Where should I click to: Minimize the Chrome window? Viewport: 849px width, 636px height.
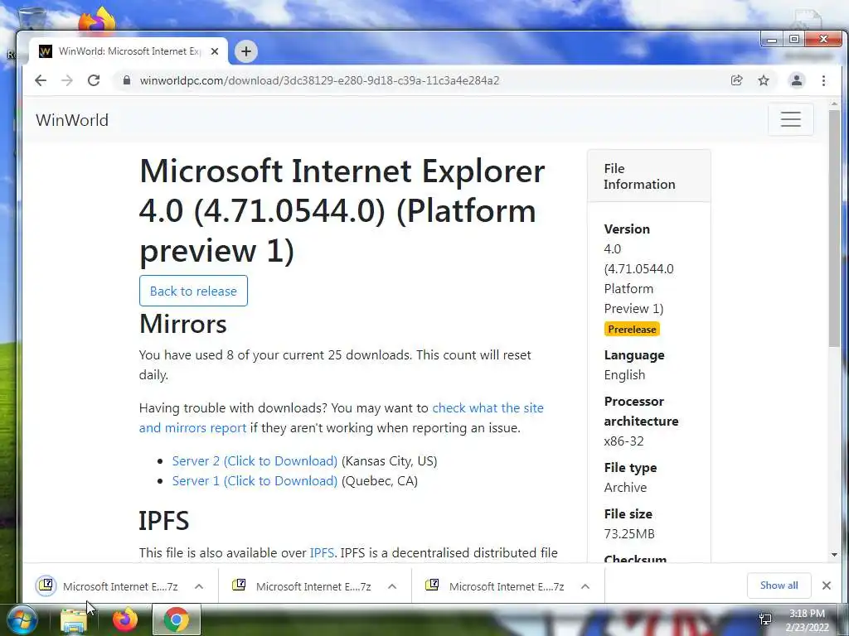(x=772, y=40)
